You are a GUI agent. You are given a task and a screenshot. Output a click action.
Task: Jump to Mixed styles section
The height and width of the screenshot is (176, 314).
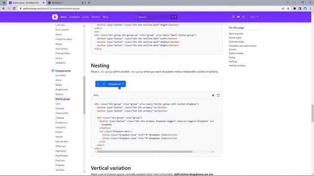235,38
